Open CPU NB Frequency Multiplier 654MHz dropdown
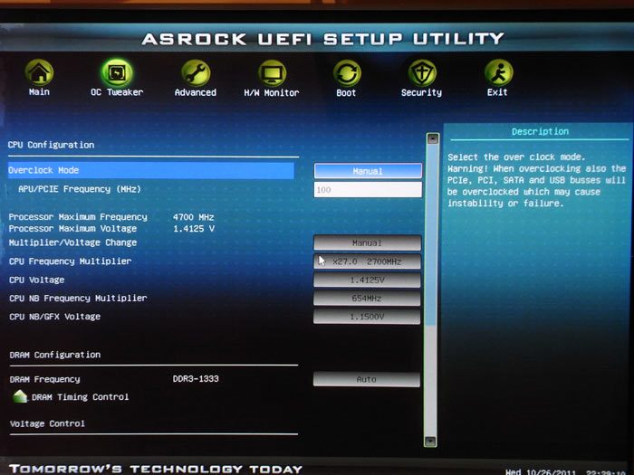Viewport: 634px width, 475px height. tap(367, 299)
